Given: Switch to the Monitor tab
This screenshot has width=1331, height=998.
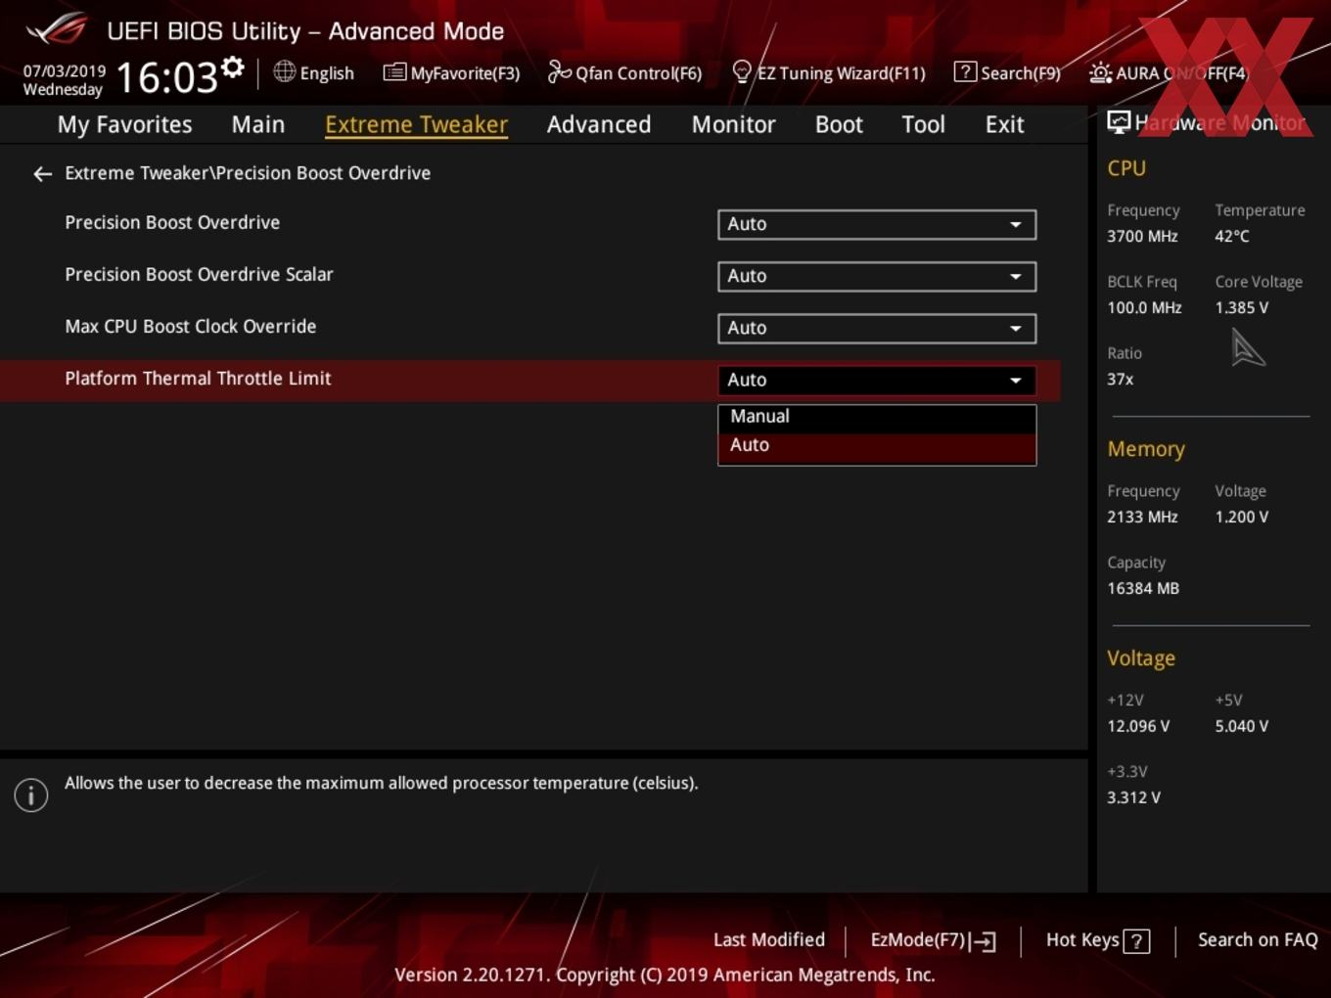Looking at the screenshot, I should pos(733,124).
